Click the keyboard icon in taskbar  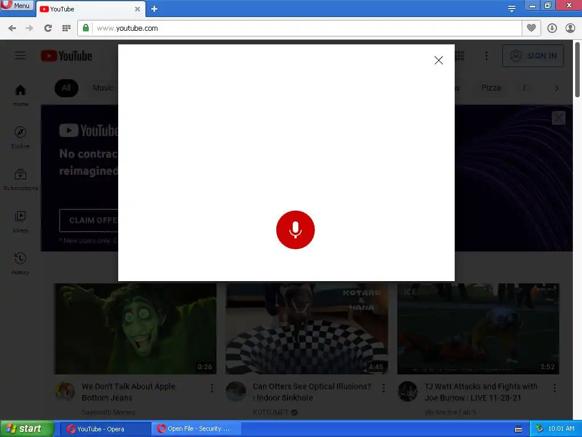coord(518,429)
